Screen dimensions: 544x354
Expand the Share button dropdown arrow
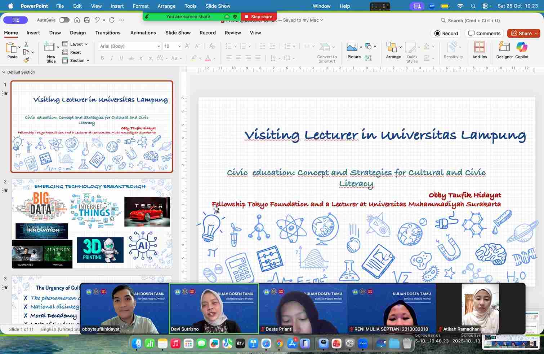pos(536,34)
